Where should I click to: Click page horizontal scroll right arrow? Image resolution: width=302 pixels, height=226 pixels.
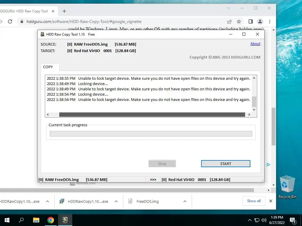[x=268, y=190]
